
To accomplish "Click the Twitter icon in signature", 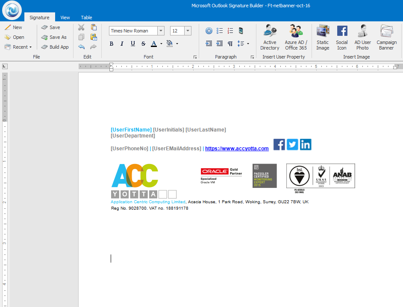I will click(x=292, y=144).
